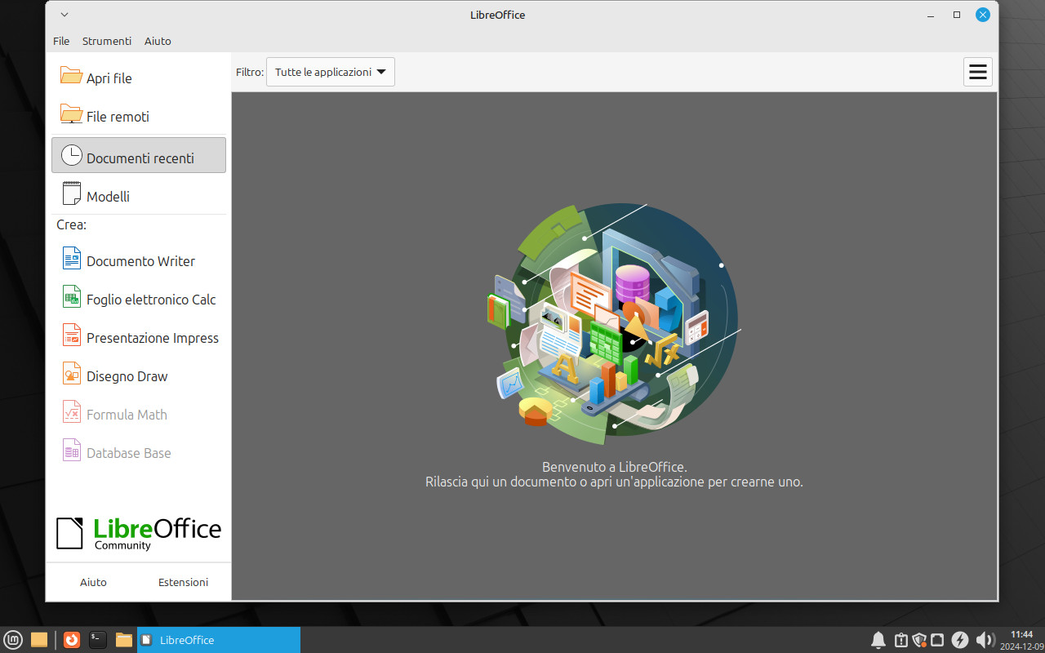Click the Disegno Draw icon
The image size is (1045, 653).
point(72,374)
